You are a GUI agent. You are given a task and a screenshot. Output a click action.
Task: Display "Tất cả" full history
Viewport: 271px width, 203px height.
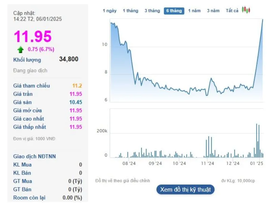(232, 11)
